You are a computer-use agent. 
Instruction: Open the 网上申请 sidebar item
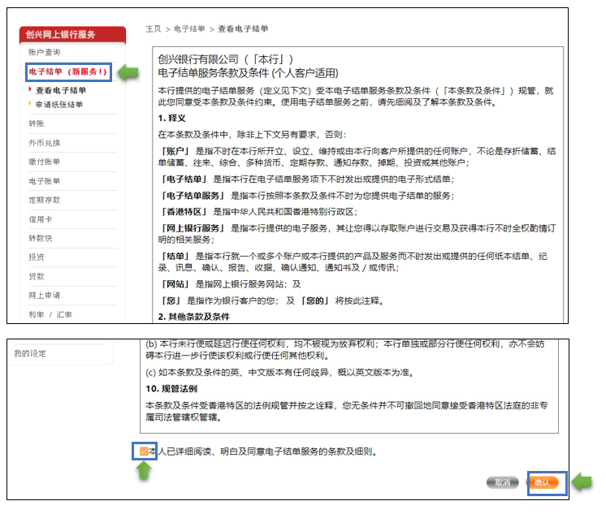pos(44,296)
